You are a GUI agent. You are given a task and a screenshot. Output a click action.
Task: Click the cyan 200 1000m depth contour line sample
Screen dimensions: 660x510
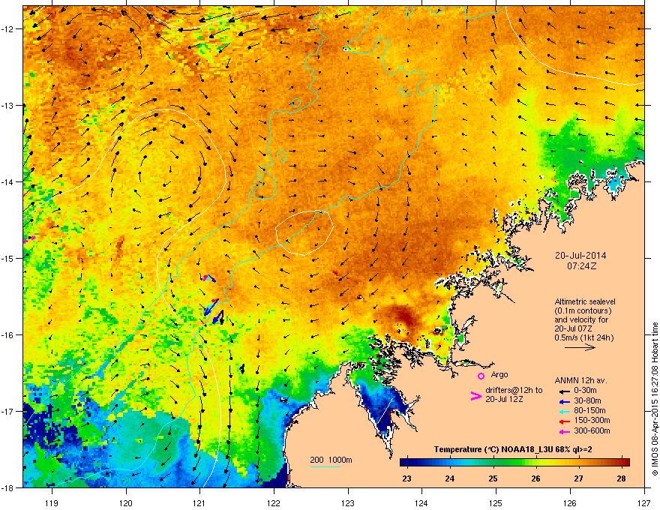tap(325, 466)
